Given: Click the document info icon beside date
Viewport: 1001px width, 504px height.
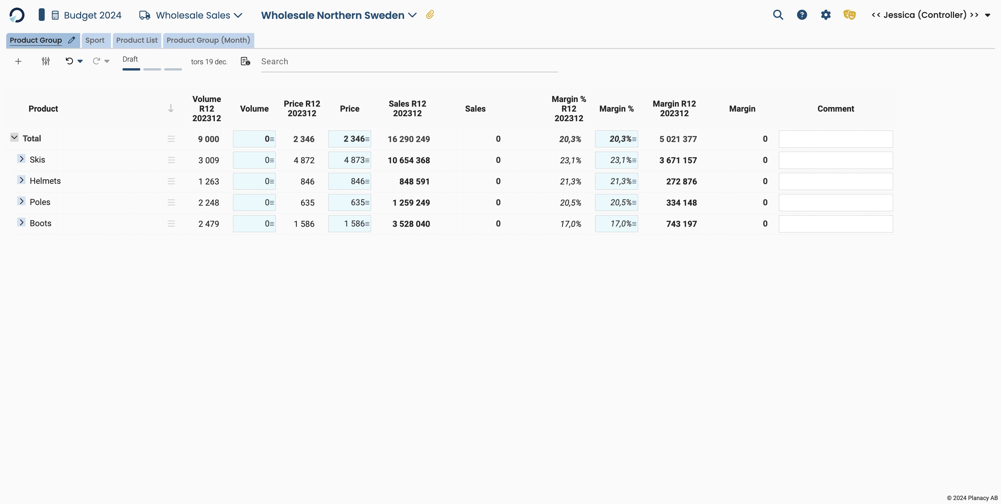Looking at the screenshot, I should (x=245, y=61).
